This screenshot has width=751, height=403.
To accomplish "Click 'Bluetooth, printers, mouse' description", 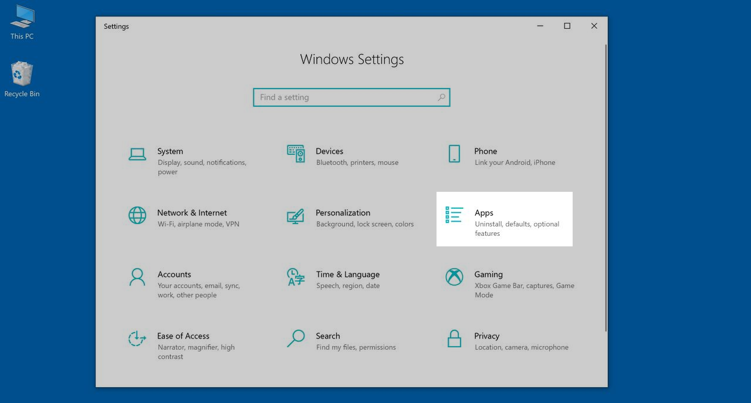I will coord(357,162).
